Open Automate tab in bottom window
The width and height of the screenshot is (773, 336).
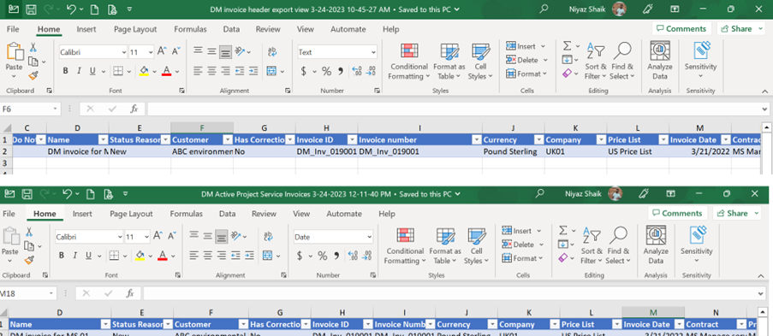point(344,214)
